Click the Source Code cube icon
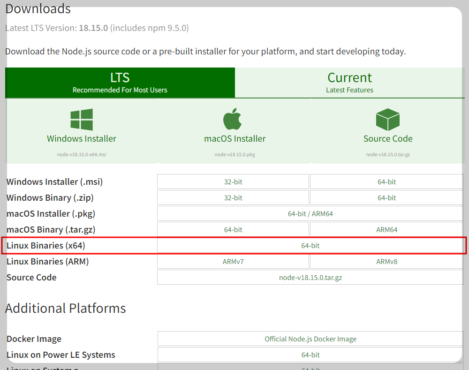 pyautogui.click(x=388, y=119)
